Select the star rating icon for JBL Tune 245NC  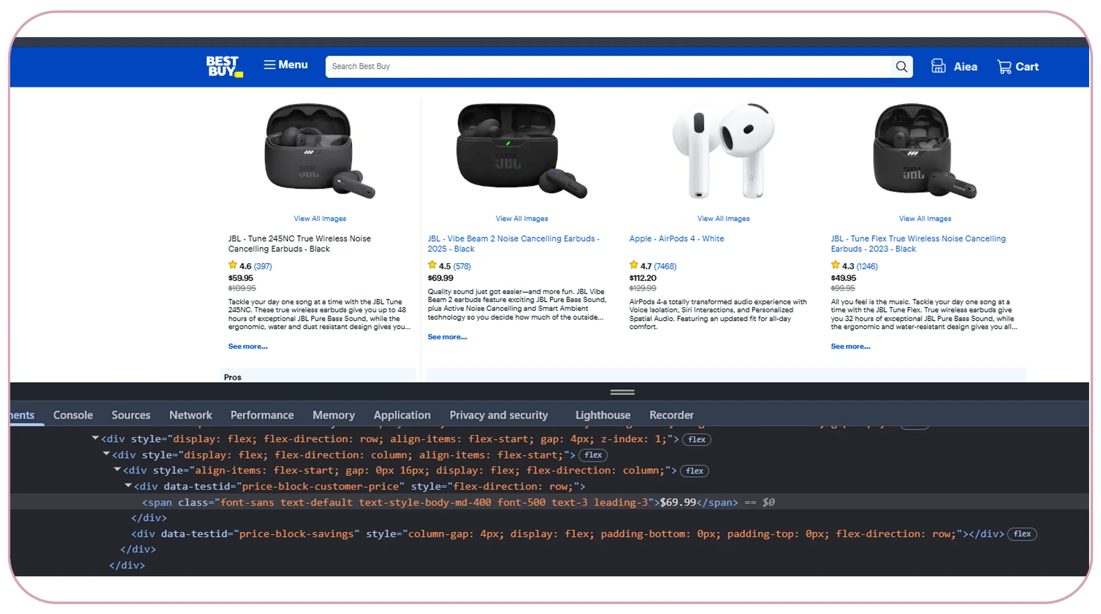click(233, 265)
